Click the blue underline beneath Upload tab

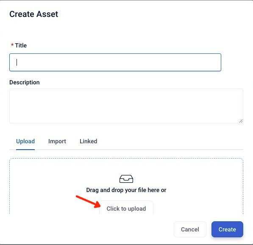coord(25,150)
